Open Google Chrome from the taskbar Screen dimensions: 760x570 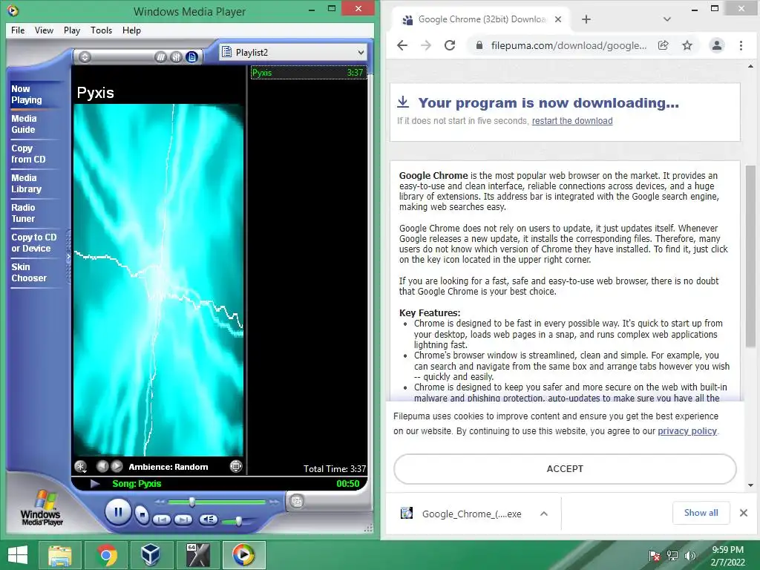tap(106, 555)
